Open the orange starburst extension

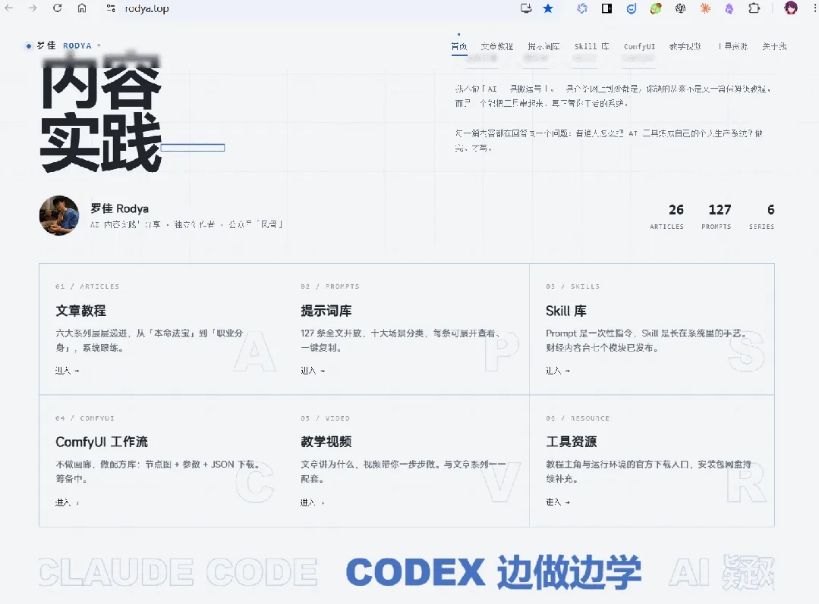pyautogui.click(x=705, y=8)
